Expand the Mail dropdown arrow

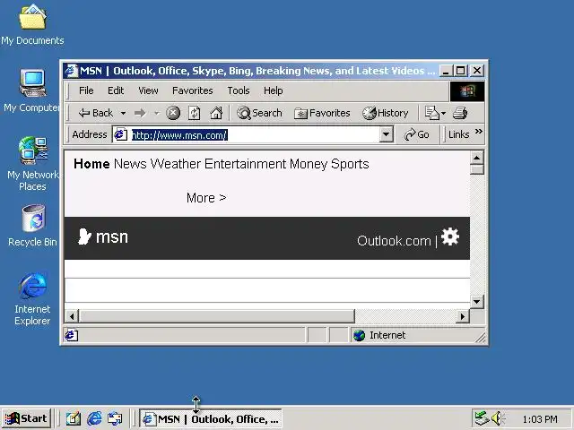(443, 114)
